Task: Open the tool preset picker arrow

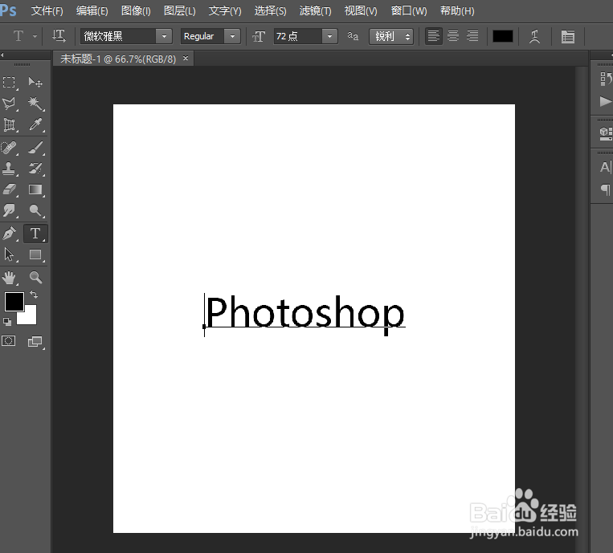Action: [x=35, y=36]
